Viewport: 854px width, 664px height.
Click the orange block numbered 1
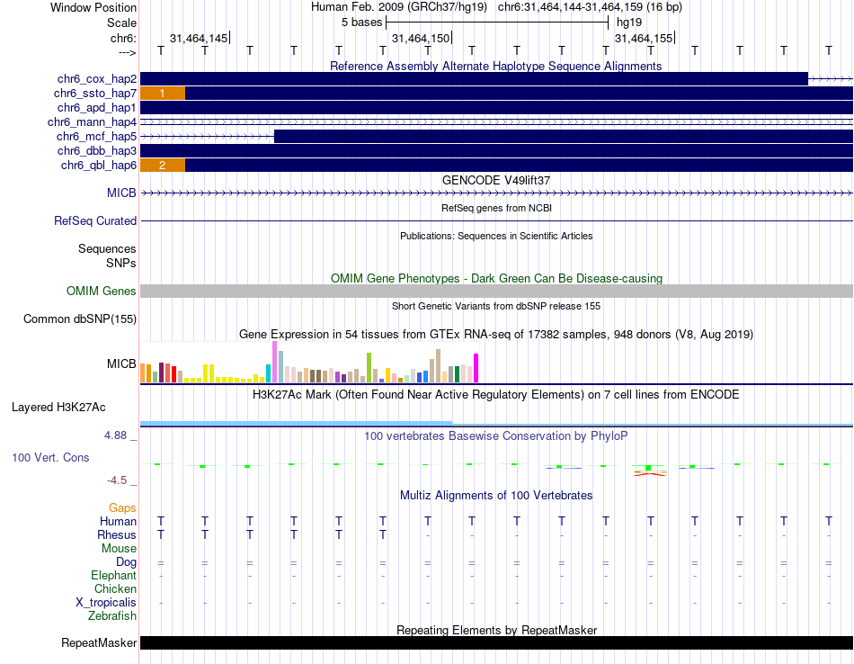[163, 94]
